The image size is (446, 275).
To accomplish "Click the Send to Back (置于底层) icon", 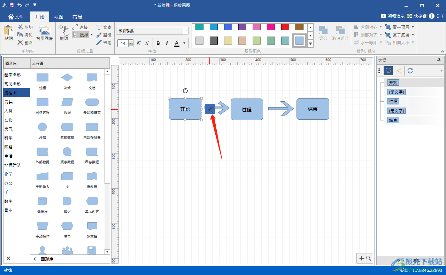I will coord(388,35).
